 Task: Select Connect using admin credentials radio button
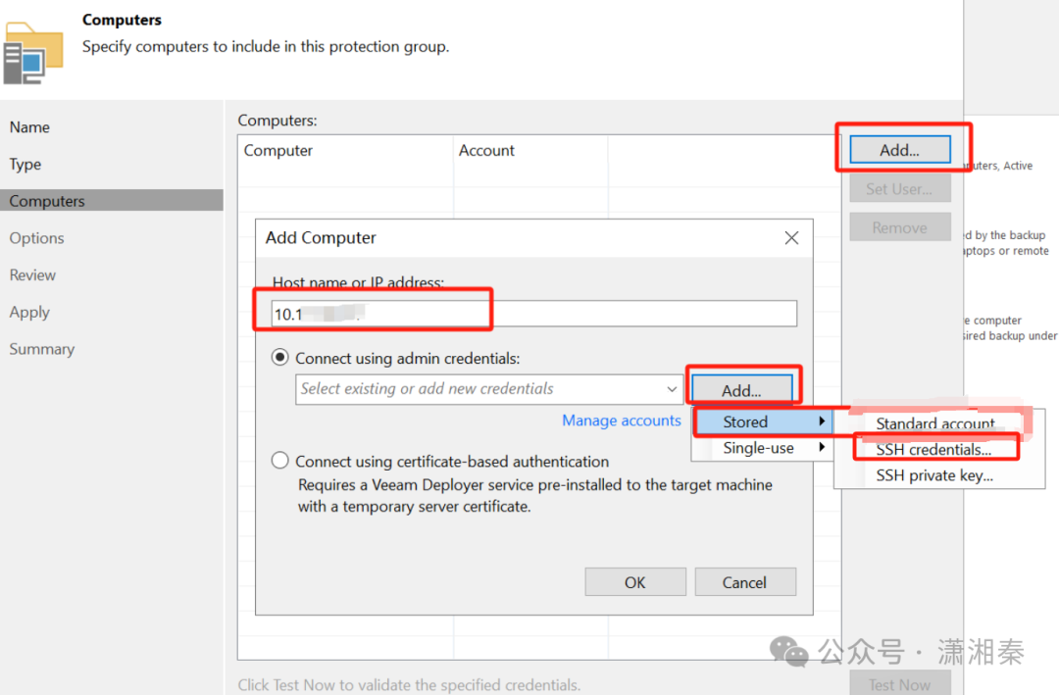point(280,359)
